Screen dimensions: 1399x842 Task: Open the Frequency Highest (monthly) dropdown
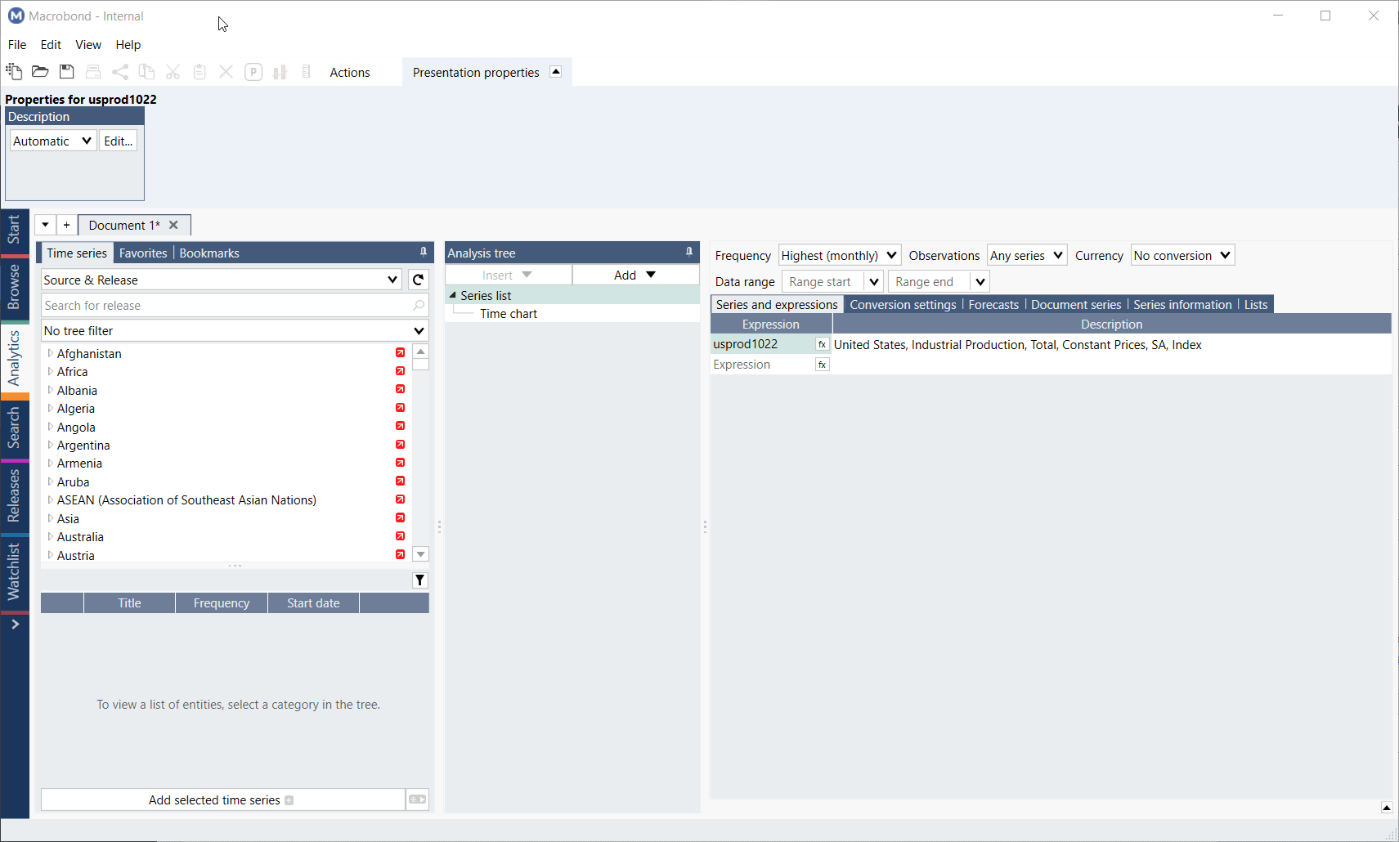tap(840, 255)
